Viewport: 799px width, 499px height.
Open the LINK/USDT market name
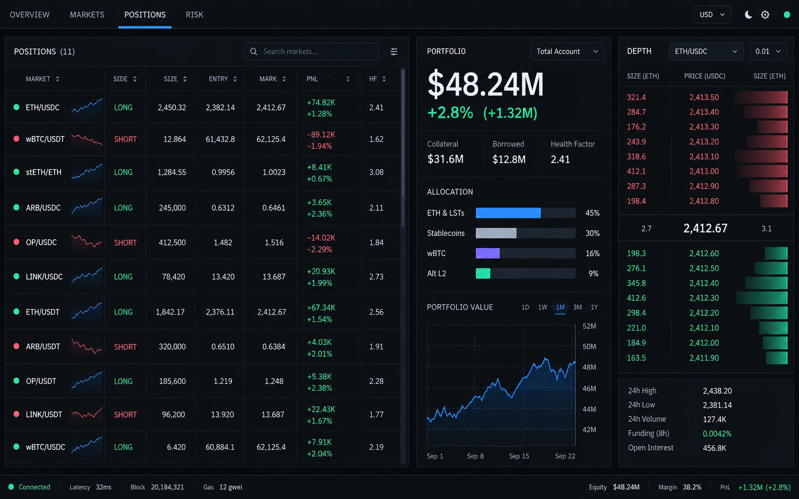tap(44, 415)
